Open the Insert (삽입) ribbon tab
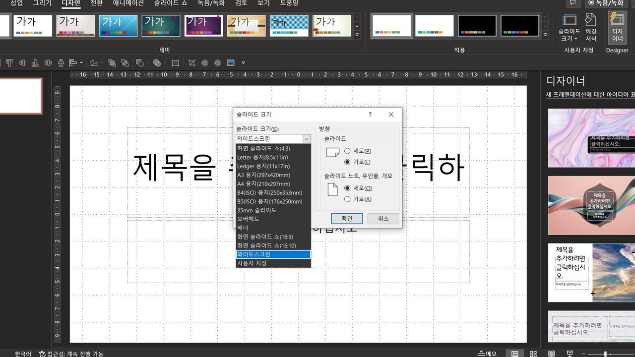 point(16,3)
